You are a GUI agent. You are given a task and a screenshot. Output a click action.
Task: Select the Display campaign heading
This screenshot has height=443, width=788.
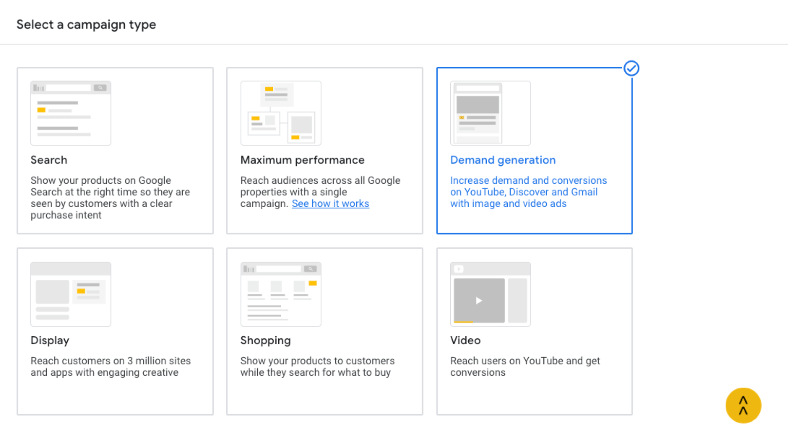50,340
